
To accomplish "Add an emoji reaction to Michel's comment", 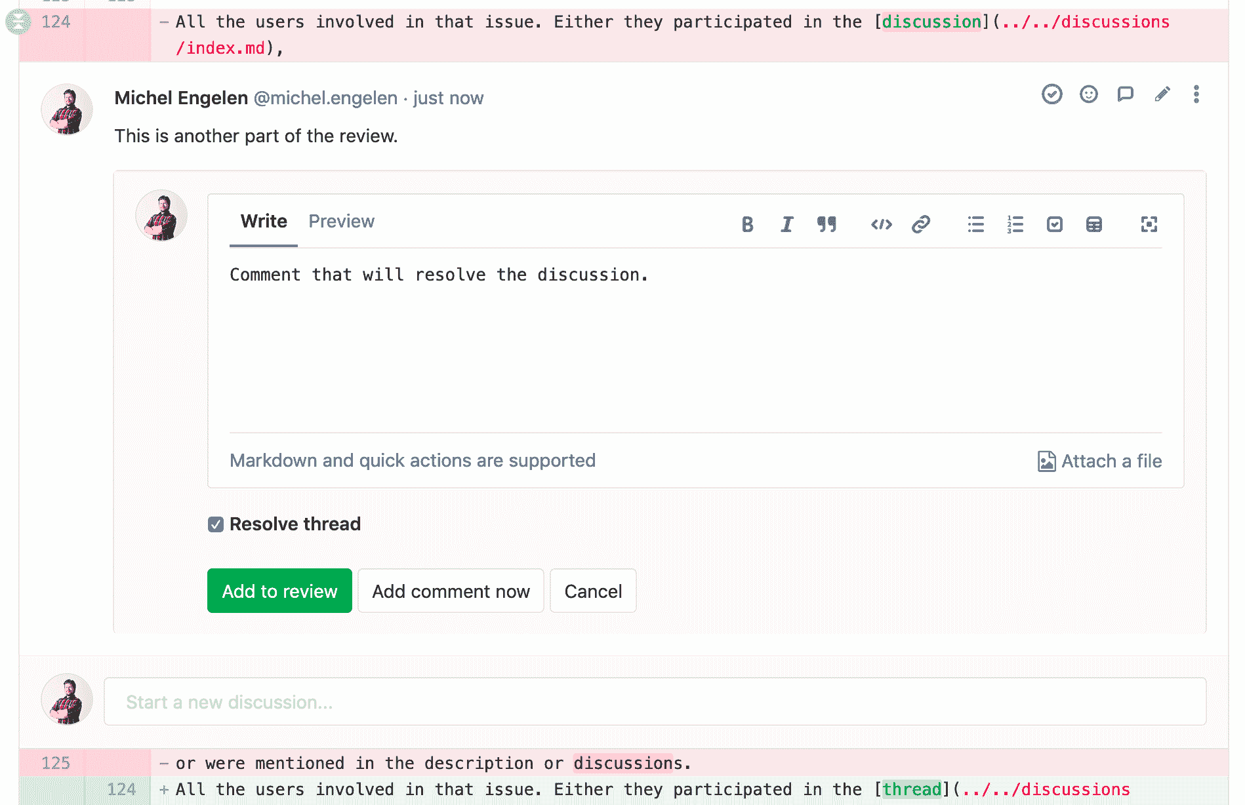I will pyautogui.click(x=1088, y=94).
